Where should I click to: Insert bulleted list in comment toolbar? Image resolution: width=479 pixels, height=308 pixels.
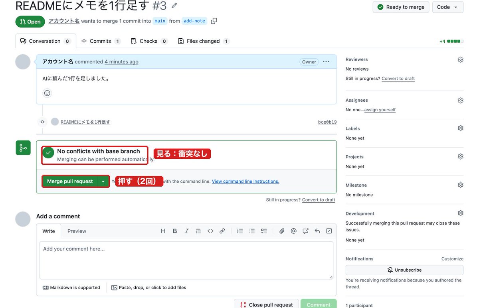click(x=252, y=231)
